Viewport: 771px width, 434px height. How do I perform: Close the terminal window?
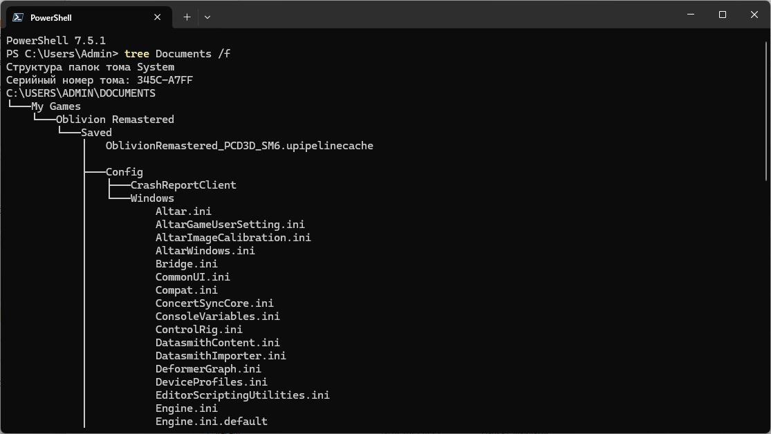754,15
